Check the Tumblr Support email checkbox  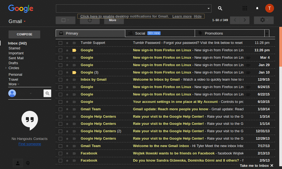click(60, 43)
